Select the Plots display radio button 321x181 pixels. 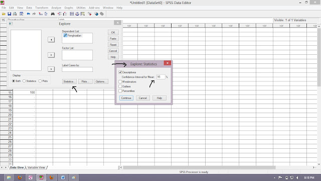(x=40, y=81)
